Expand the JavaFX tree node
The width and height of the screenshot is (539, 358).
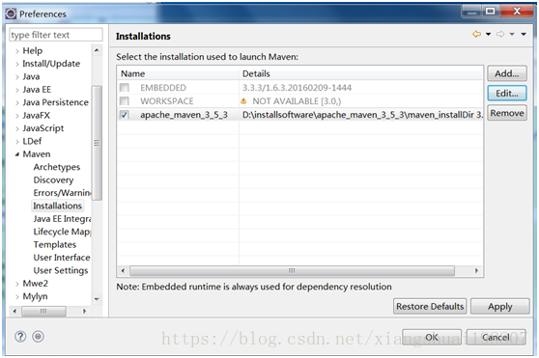click(16, 116)
